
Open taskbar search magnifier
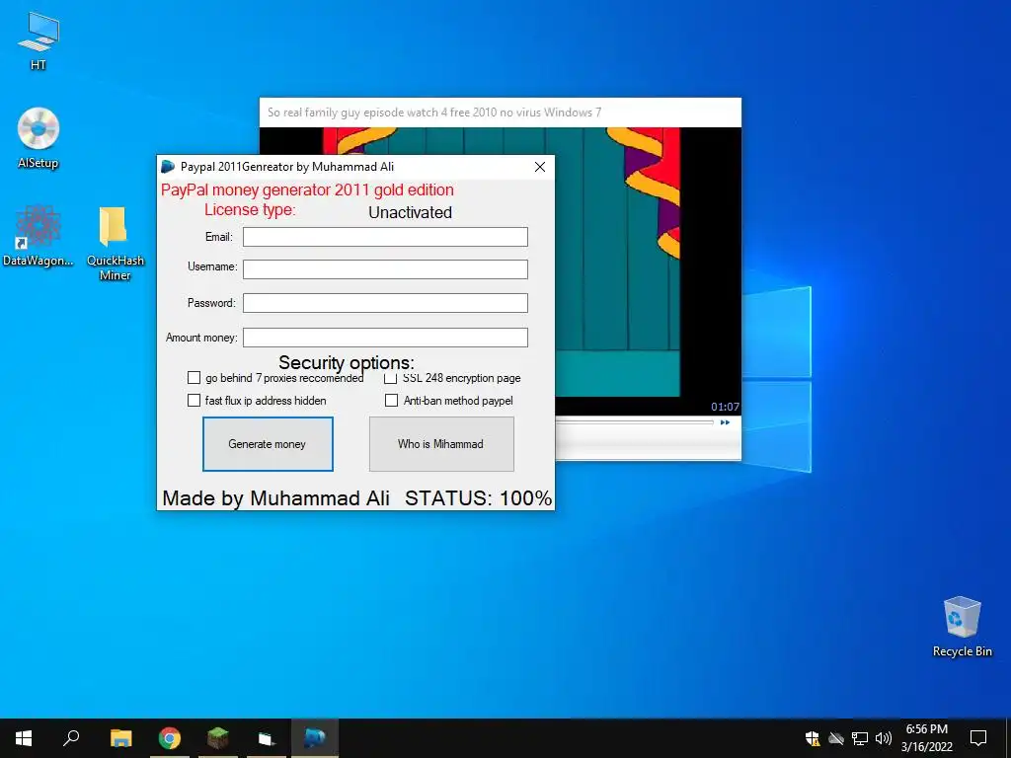(x=71, y=738)
